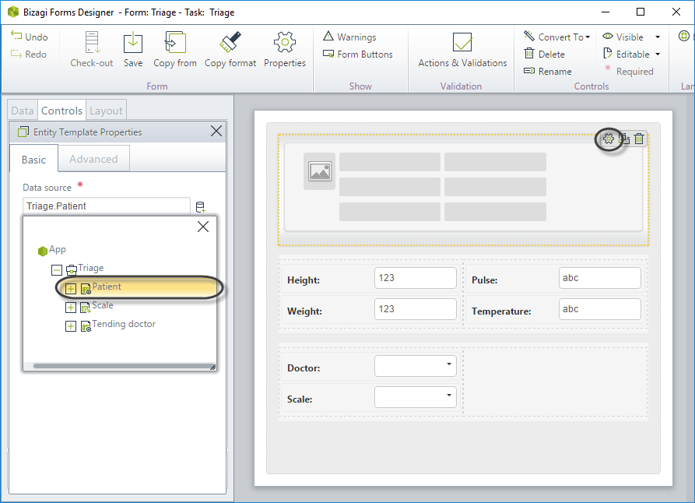Expand the Scale tree node
Image resolution: width=695 pixels, height=503 pixels.
[x=71, y=308]
